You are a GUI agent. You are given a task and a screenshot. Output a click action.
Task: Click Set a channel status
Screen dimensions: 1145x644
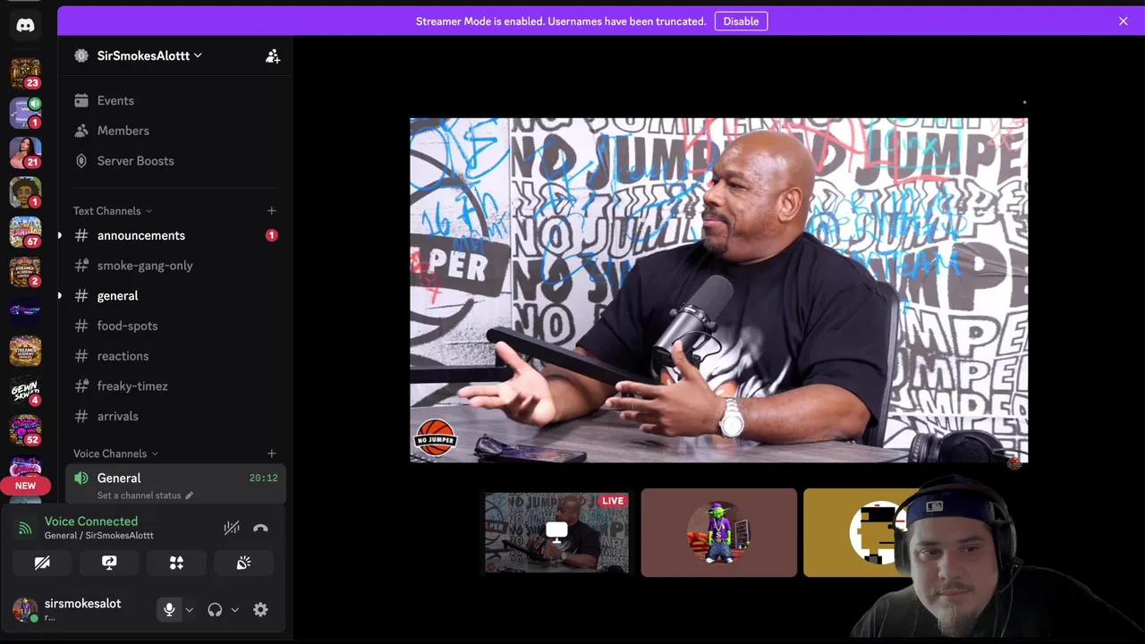139,496
